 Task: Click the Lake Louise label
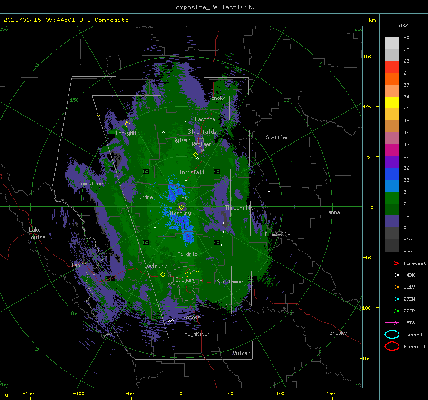(x=37, y=234)
